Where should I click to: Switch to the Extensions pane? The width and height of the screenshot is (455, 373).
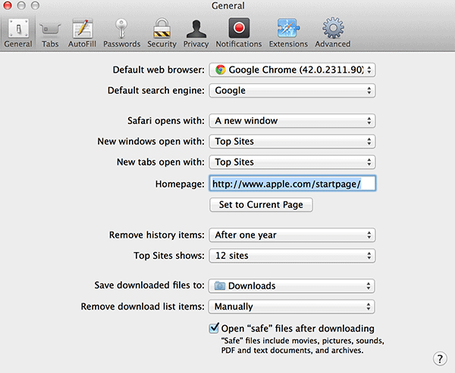pyautogui.click(x=288, y=32)
